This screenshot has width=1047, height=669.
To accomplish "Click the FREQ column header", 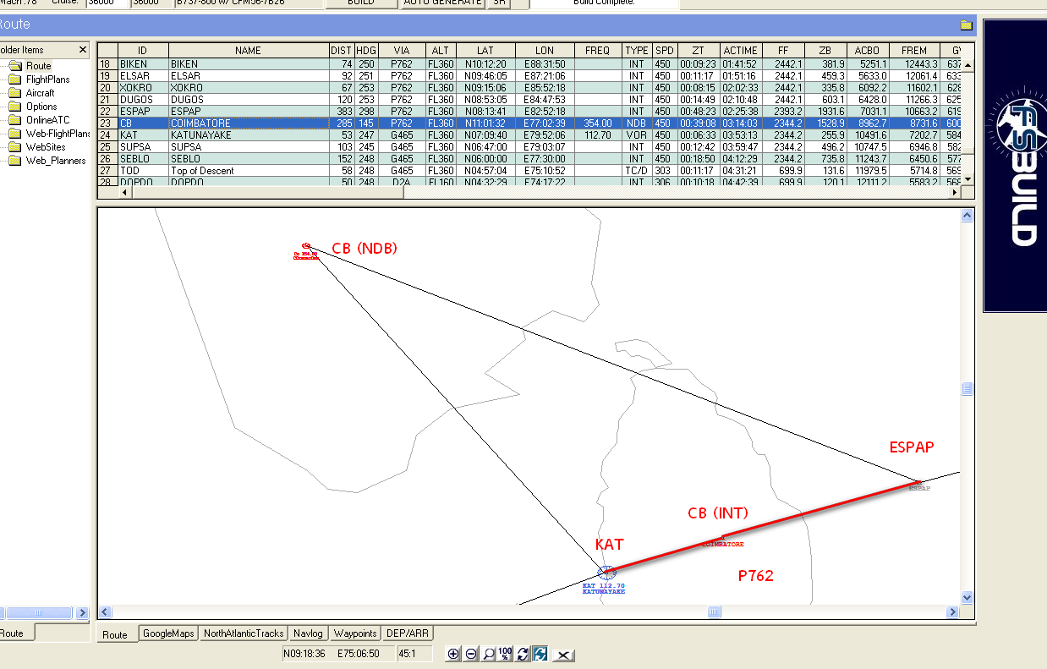I will 597,51.
